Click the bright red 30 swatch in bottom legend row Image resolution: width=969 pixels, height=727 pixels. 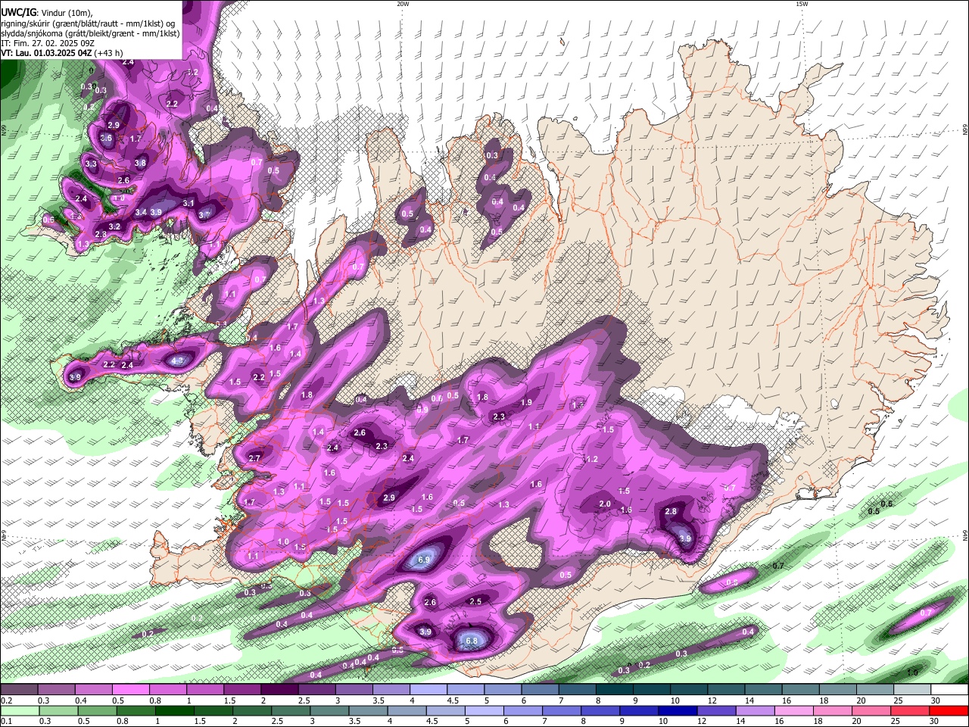point(948,710)
